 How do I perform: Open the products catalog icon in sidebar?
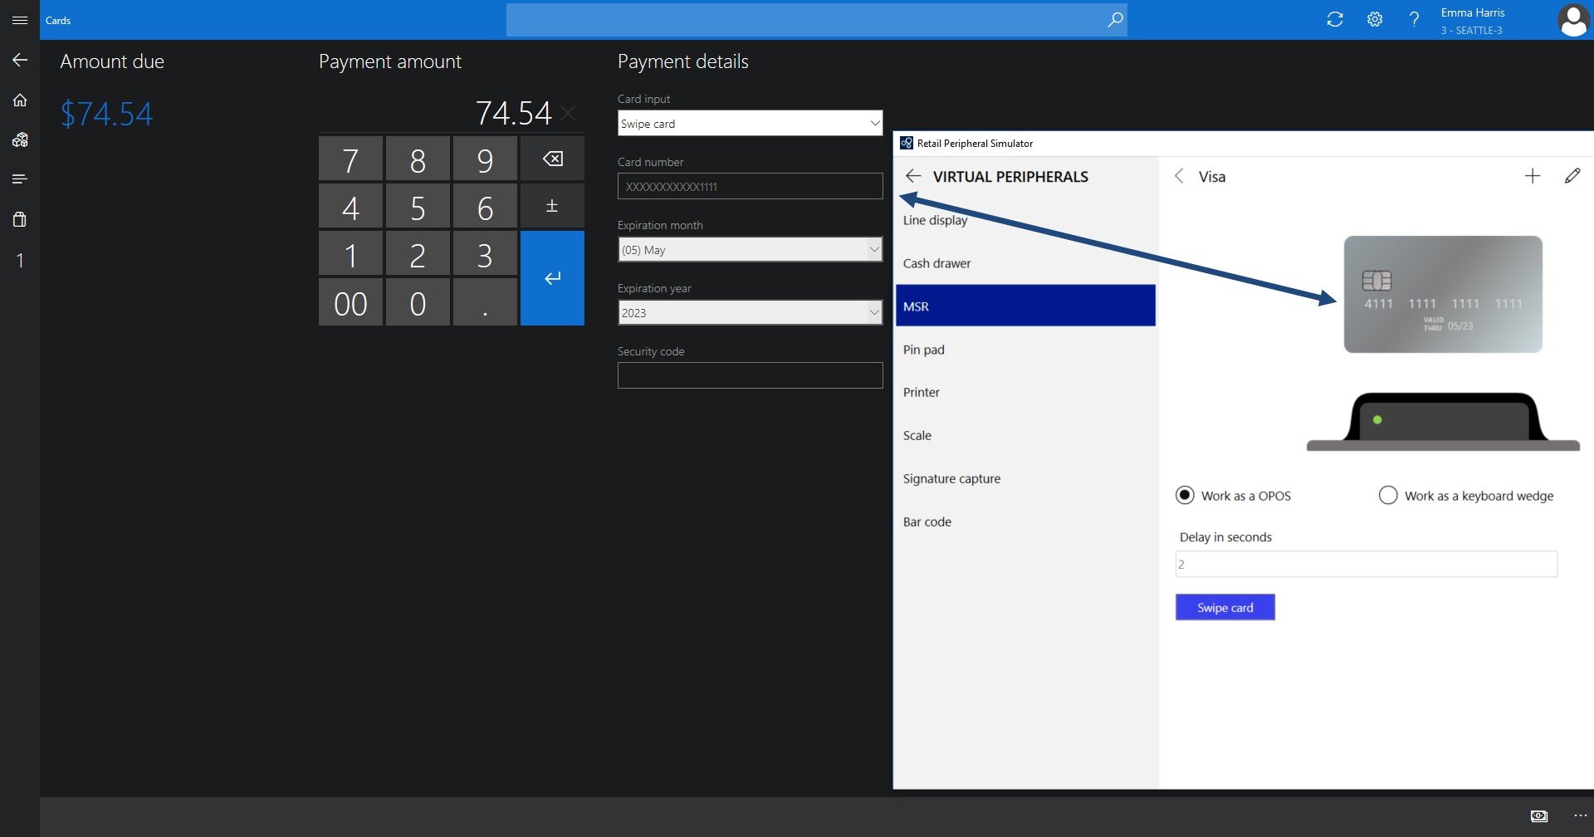tap(20, 139)
